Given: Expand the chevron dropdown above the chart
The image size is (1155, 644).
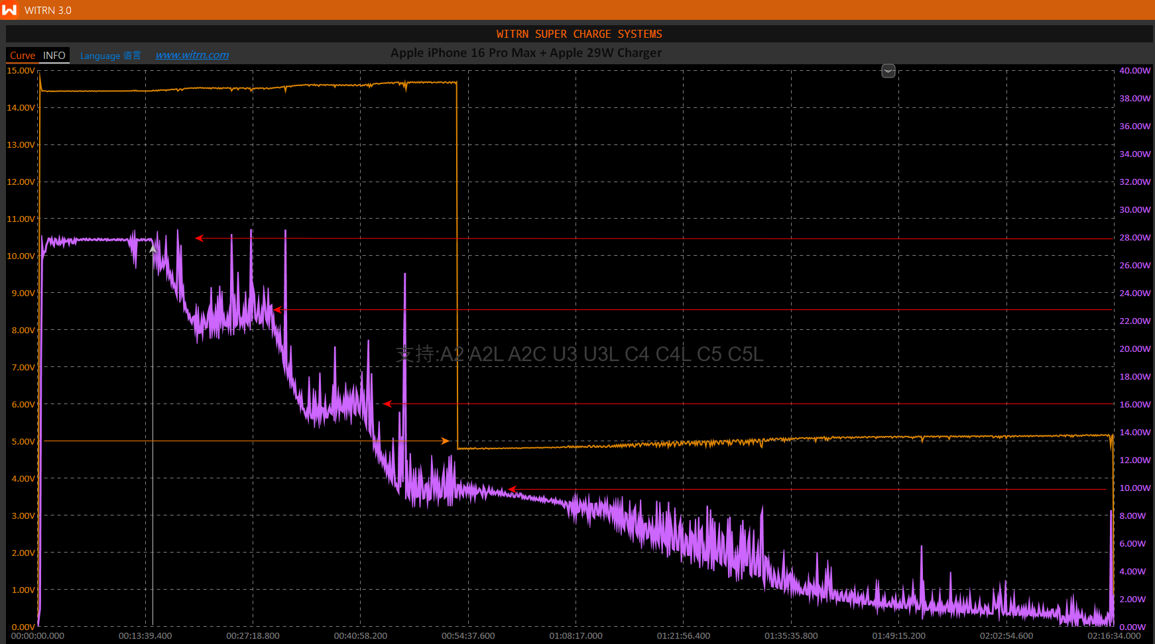Looking at the screenshot, I should (x=888, y=71).
